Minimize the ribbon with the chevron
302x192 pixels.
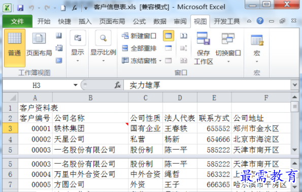pos(249,21)
